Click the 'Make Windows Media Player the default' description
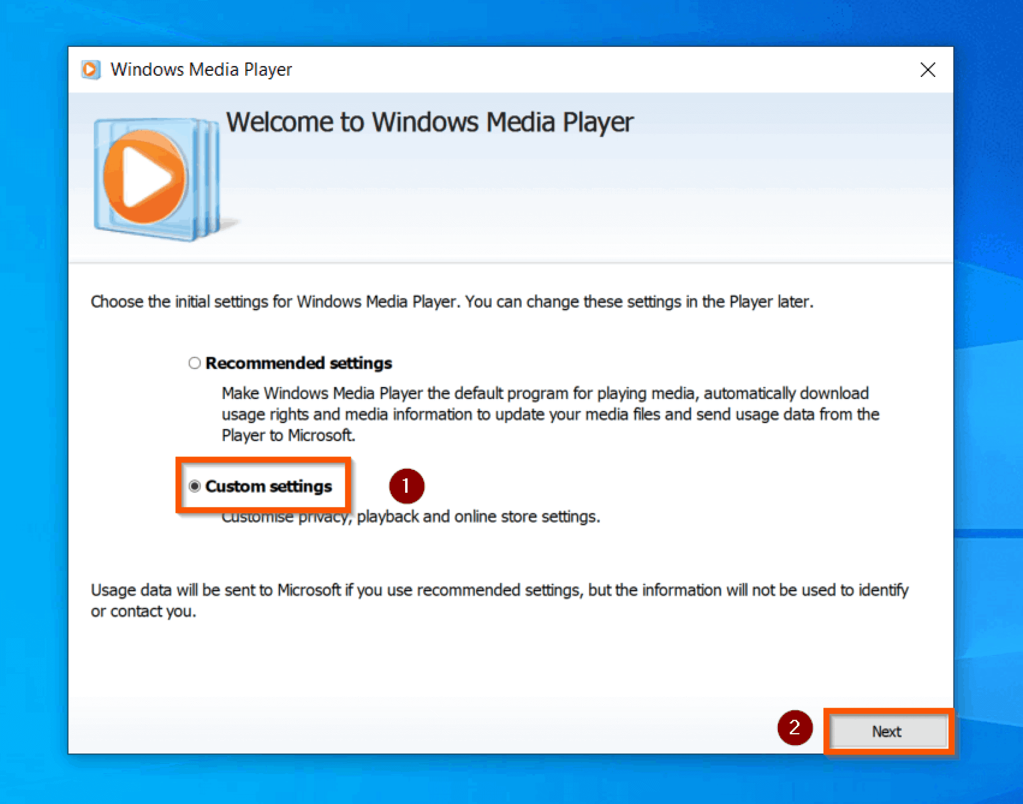Image resolution: width=1023 pixels, height=804 pixels. pyautogui.click(x=550, y=414)
